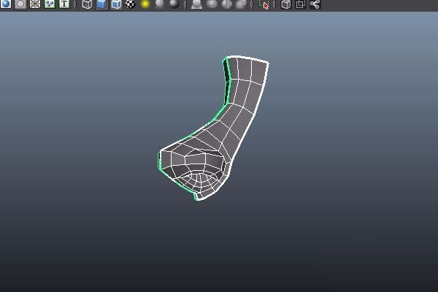Toggle safe title T icon
The image size is (438, 292).
64,4
